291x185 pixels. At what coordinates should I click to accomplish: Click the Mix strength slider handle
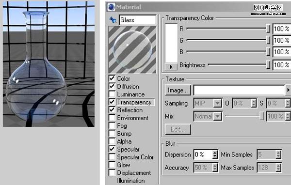[x=262, y=116]
